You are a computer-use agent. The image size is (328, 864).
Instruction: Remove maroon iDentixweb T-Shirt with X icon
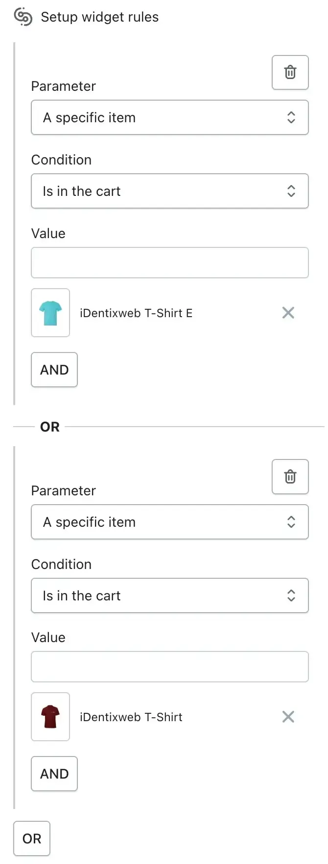288,717
